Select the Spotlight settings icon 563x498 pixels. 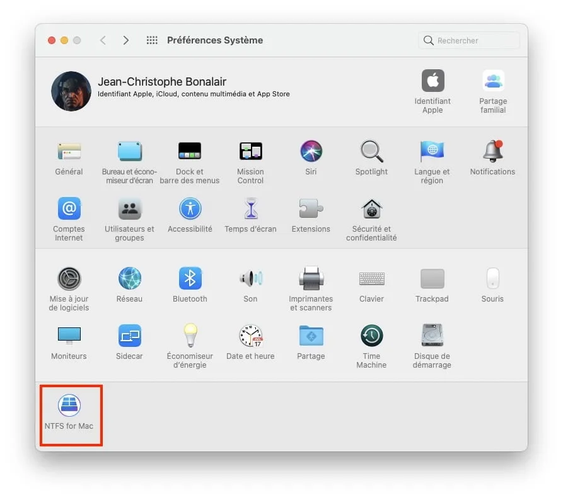point(371,151)
